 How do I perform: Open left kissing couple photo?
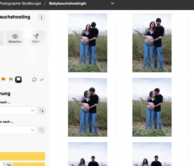click(x=88, y=107)
